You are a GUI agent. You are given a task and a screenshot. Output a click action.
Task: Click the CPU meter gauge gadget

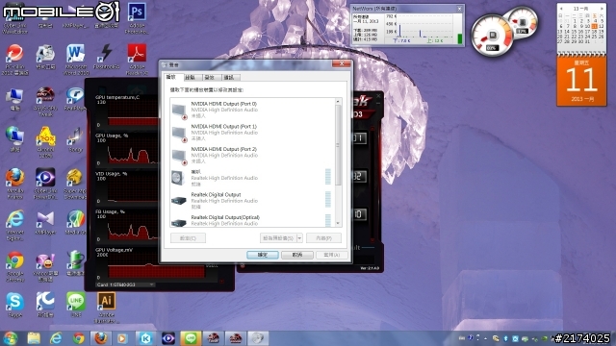point(492,36)
